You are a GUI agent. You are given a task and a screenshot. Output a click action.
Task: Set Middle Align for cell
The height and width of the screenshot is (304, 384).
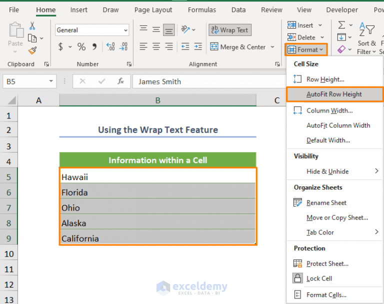156,29
